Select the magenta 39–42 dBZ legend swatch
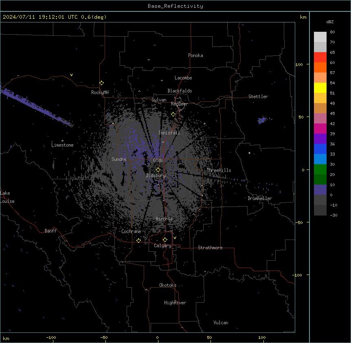Viewport: 351px width, 343px height. tap(320, 128)
